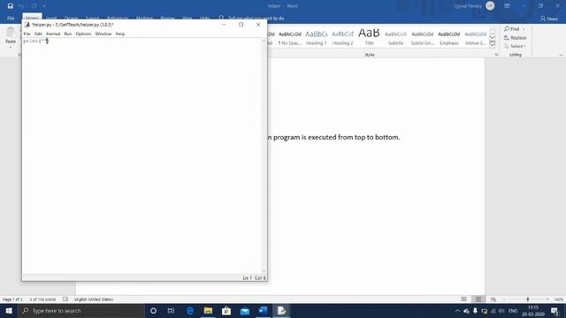Save the Word document from quick access toolbar
The image size is (566, 318).
click(10, 6)
